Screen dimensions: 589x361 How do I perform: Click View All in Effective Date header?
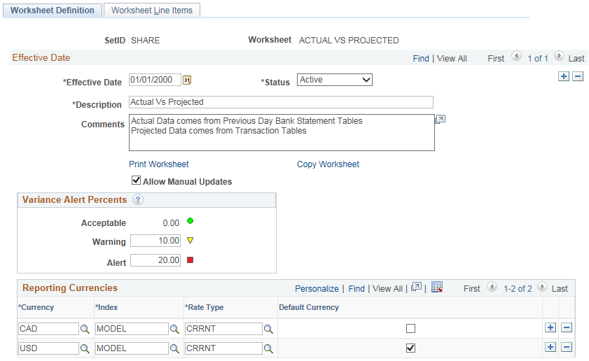click(452, 59)
